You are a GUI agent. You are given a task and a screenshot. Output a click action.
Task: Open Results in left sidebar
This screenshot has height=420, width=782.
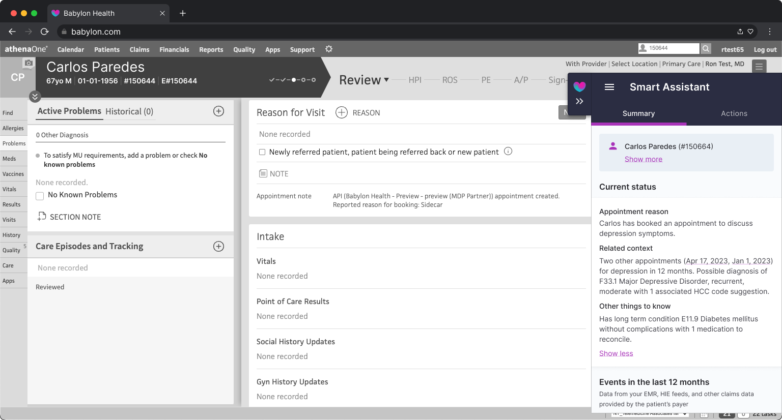14,204
